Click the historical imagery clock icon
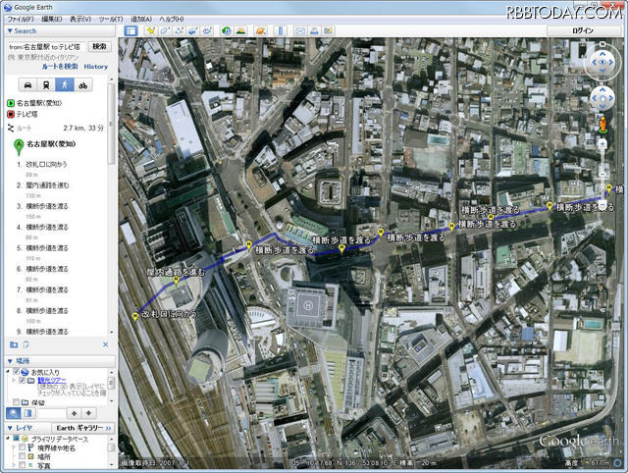The width and height of the screenshot is (628, 473). point(225,31)
